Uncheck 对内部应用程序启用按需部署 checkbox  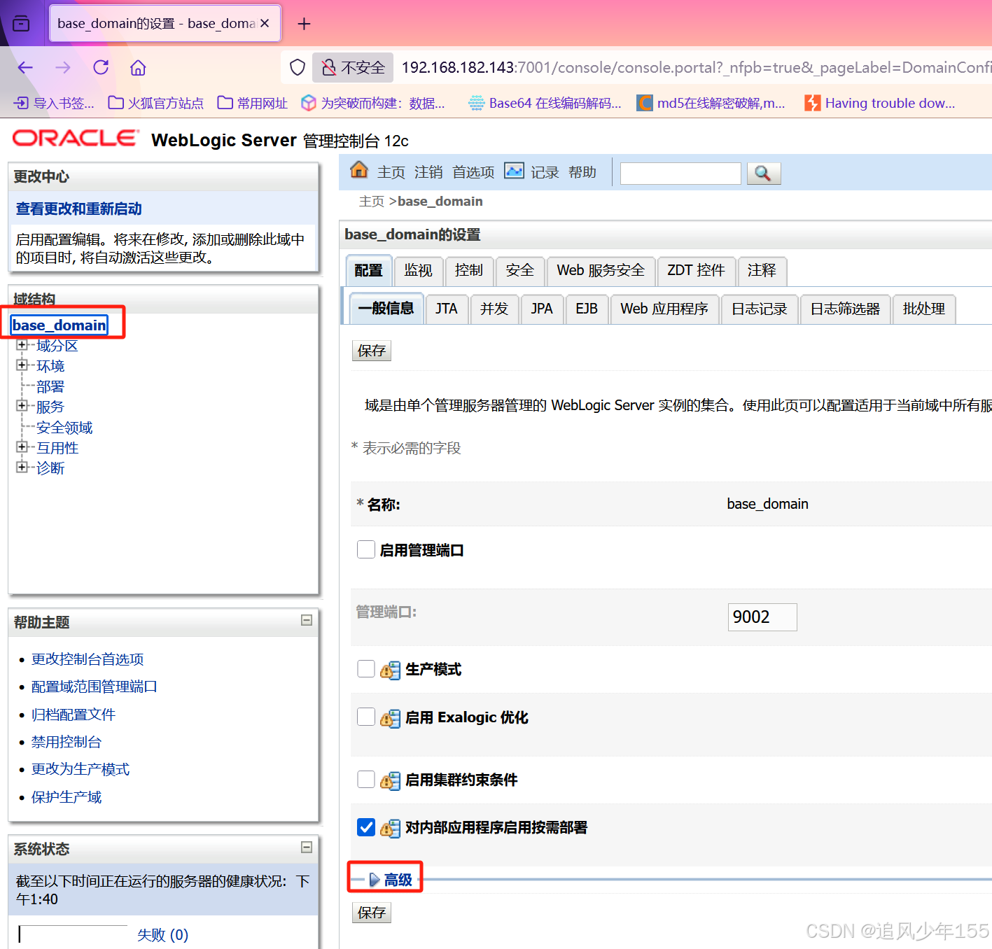click(366, 827)
